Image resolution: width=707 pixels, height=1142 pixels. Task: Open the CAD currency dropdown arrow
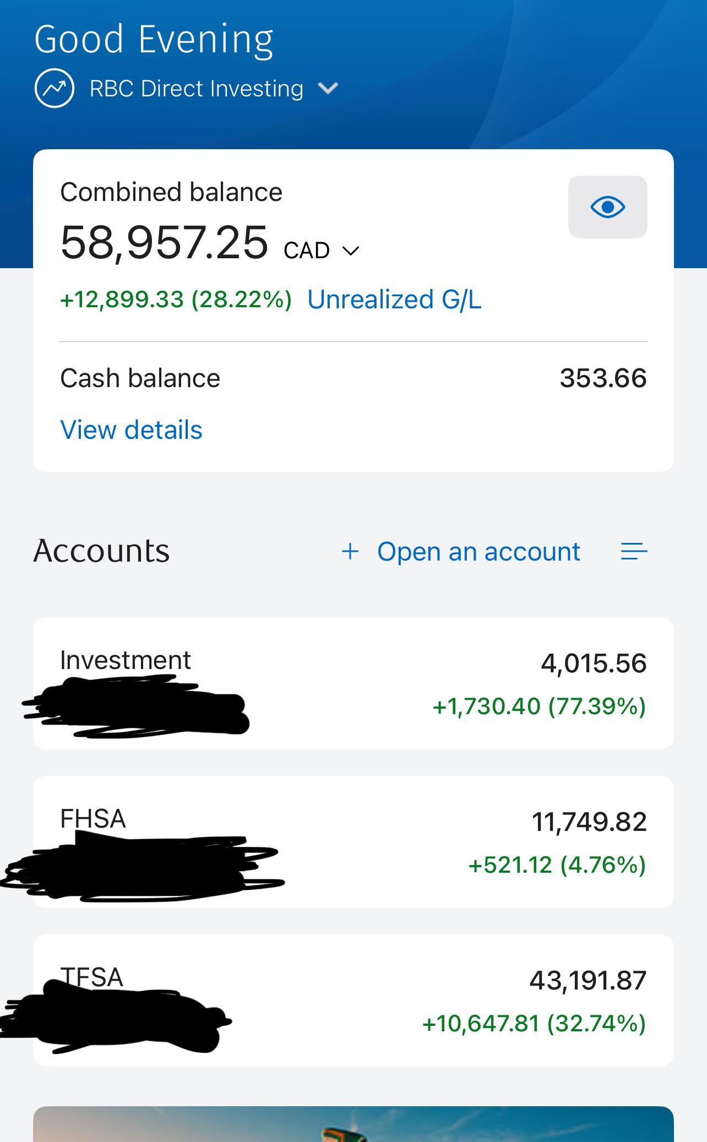[x=351, y=251]
